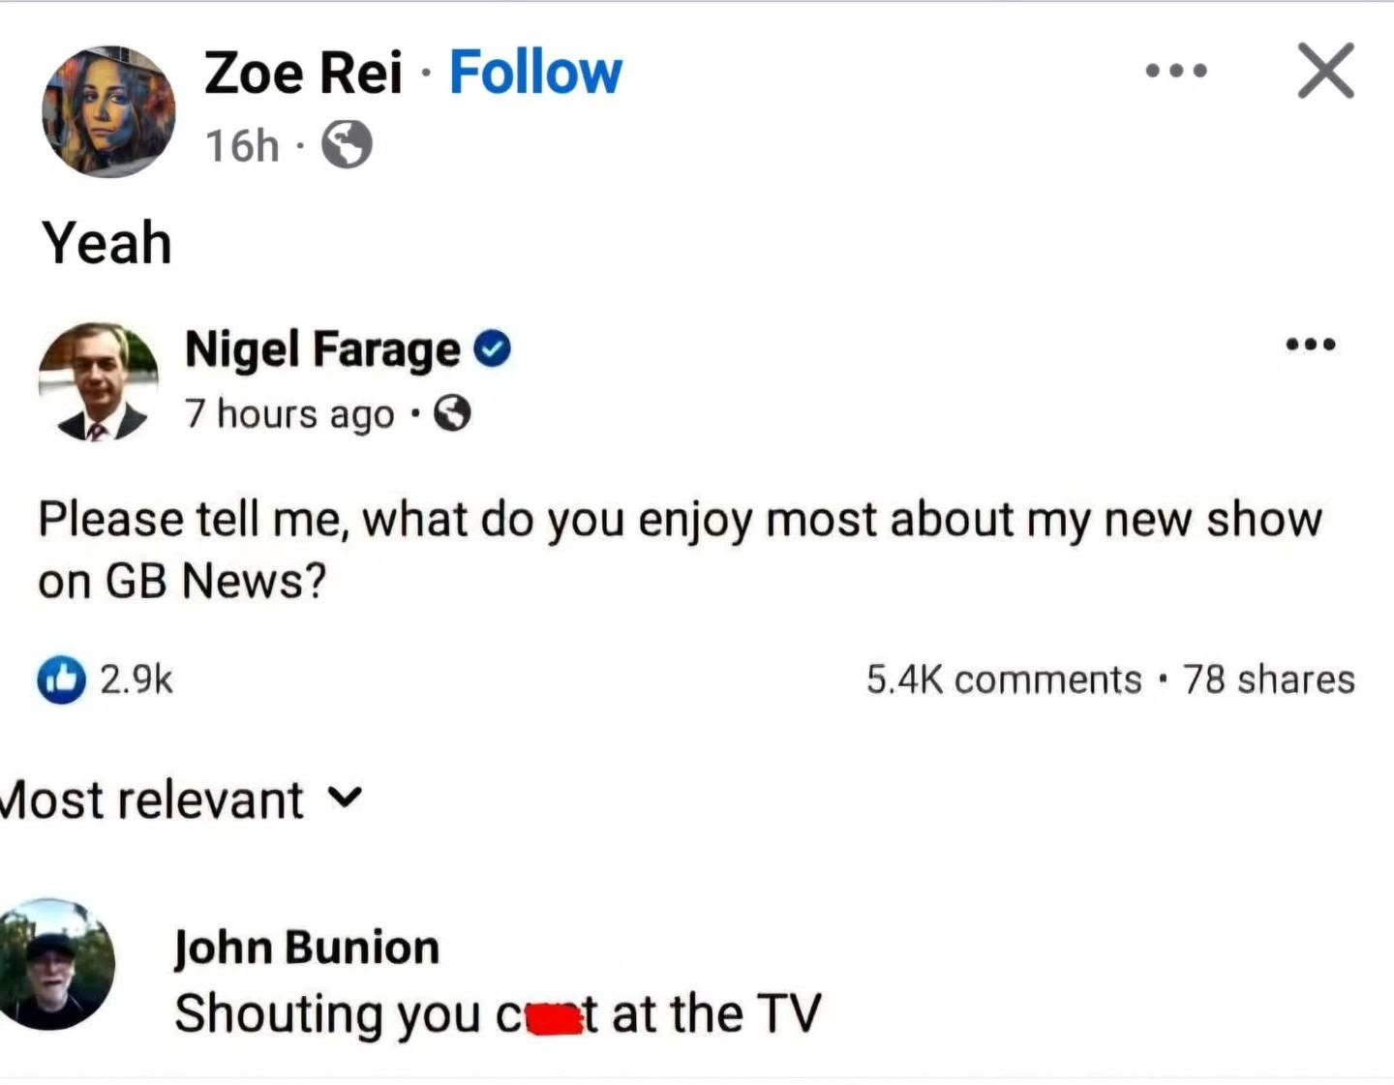Click the Nigel Farage page name
The image size is (1394, 1085).
(x=322, y=349)
